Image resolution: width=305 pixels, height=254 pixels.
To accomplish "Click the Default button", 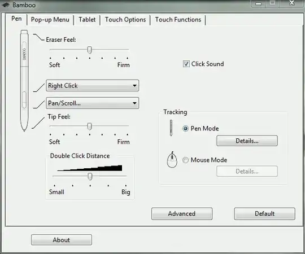I will point(264,213).
